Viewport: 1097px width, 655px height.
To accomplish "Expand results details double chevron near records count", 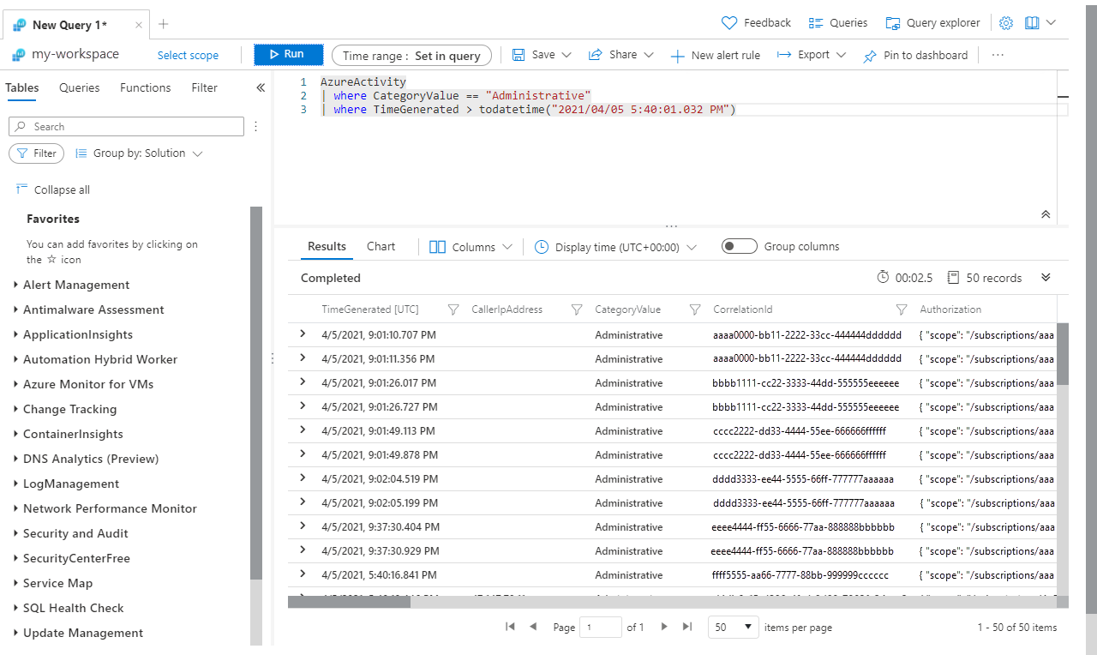I will (1046, 278).
